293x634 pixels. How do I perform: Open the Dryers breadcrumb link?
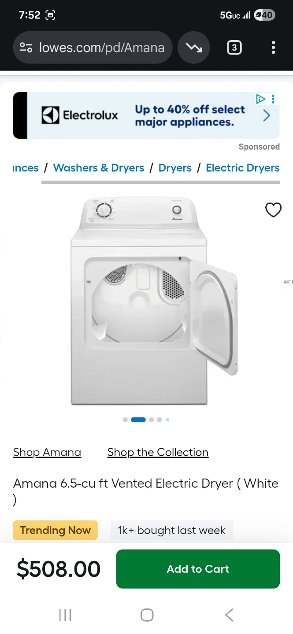175,168
